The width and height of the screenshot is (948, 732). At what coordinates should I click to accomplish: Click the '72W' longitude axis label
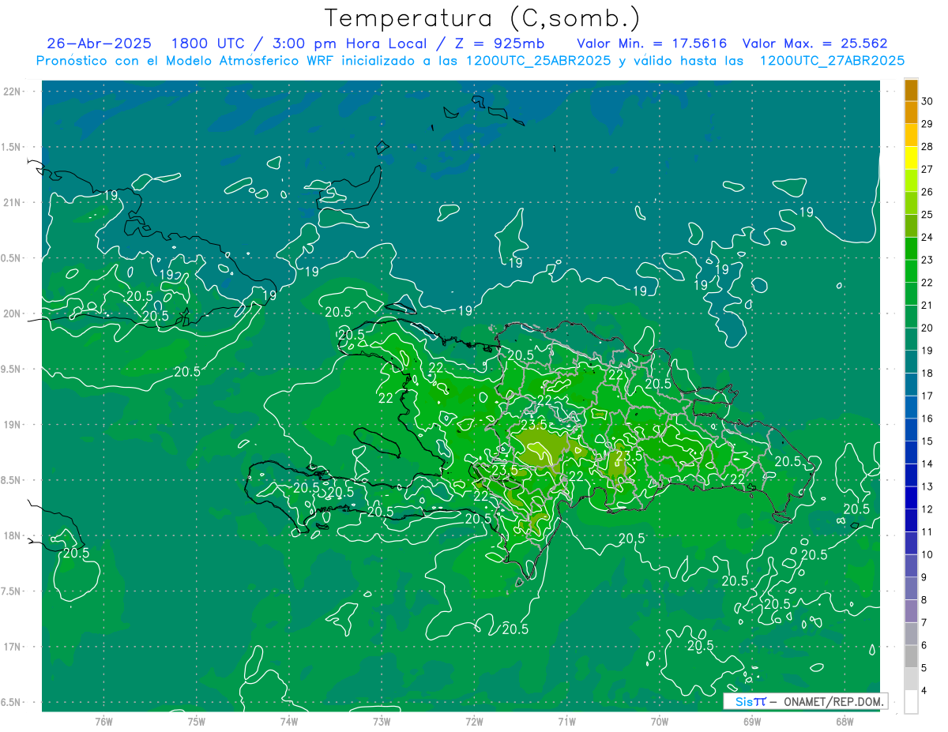[x=474, y=722]
